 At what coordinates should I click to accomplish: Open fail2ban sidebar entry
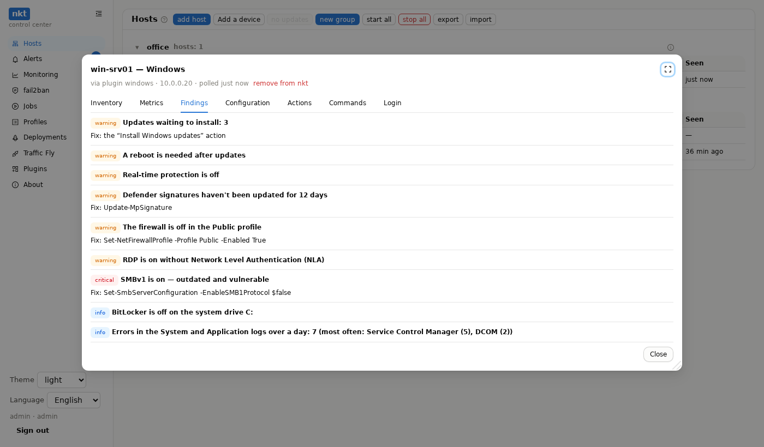tap(56, 90)
